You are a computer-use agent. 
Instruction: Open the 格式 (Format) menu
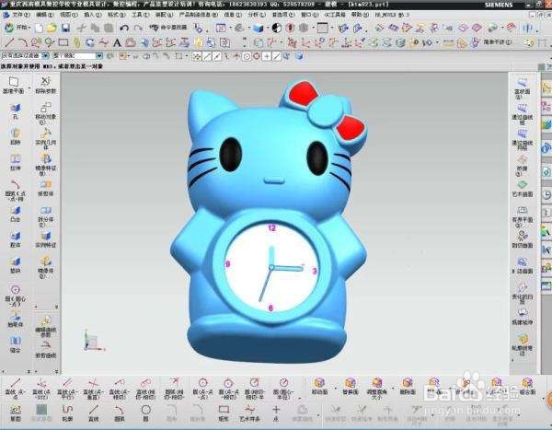pos(116,15)
